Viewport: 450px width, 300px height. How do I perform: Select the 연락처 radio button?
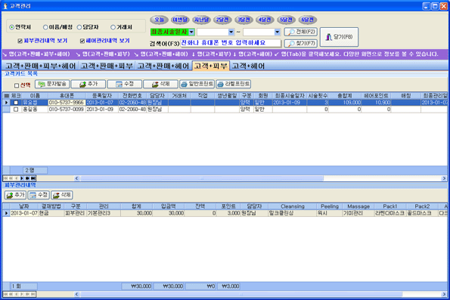click(12, 27)
